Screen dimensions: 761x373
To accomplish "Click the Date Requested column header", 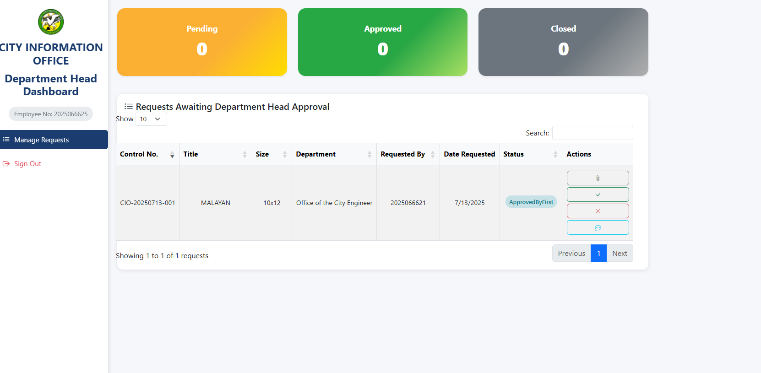I will pyautogui.click(x=470, y=154).
